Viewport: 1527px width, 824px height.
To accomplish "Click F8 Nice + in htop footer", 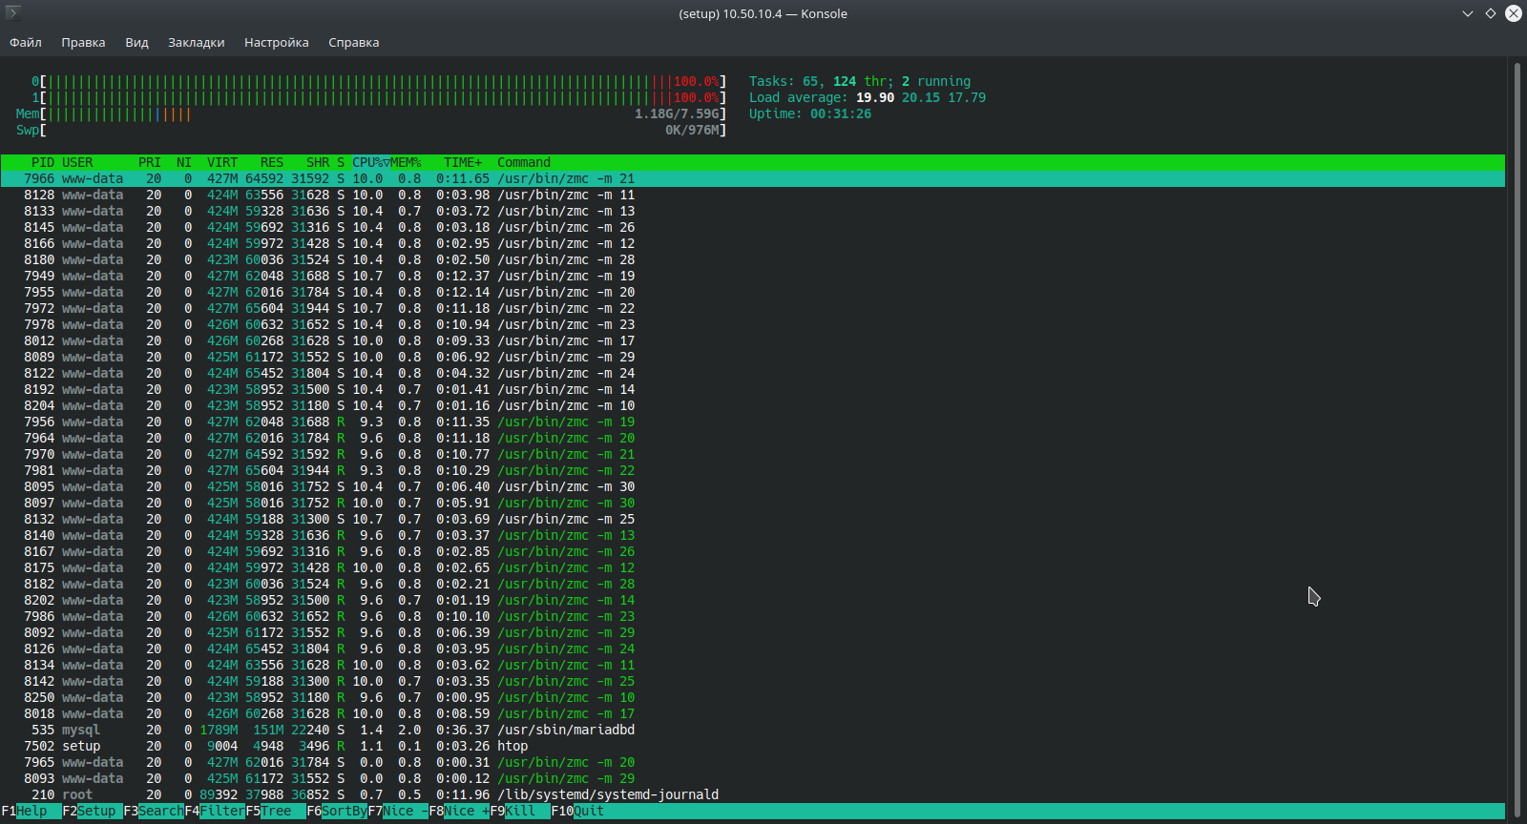I will pyautogui.click(x=459, y=811).
